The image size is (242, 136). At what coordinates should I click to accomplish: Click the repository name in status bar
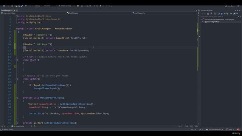[214, 130]
